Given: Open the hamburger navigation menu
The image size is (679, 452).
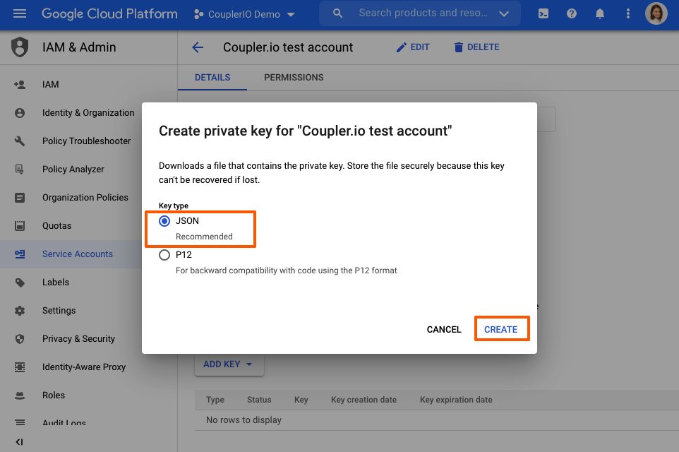Looking at the screenshot, I should pyautogui.click(x=20, y=13).
